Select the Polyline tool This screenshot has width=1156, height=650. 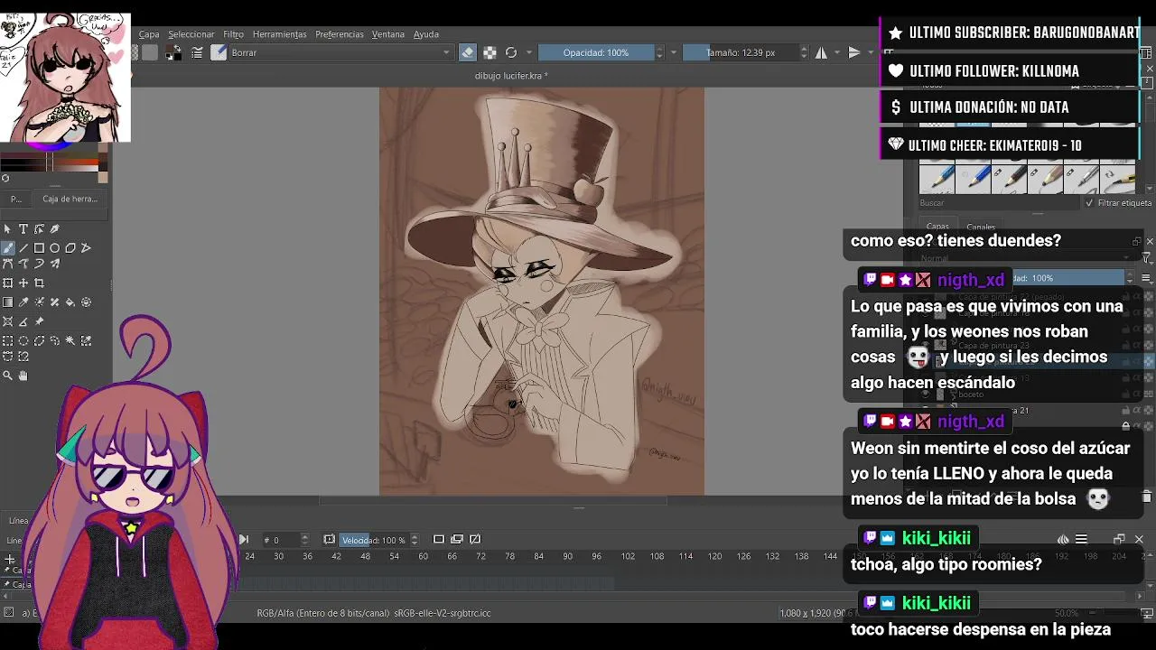[86, 248]
